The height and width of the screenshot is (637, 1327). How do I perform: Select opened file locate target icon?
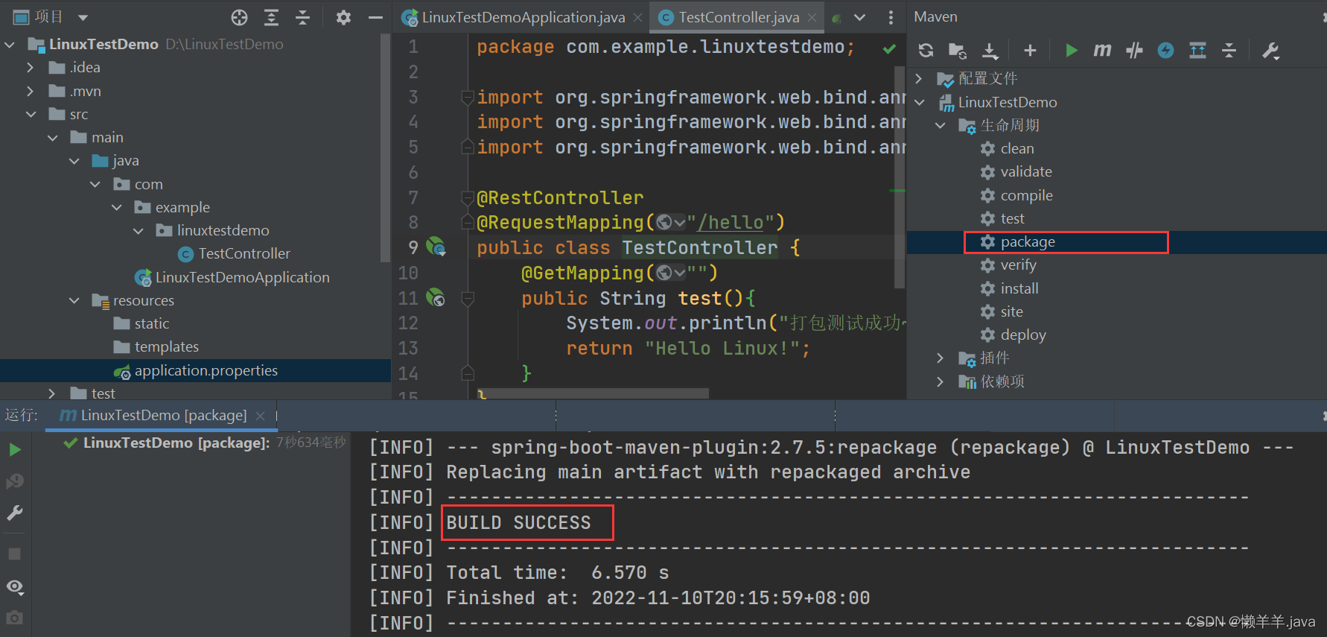[239, 17]
